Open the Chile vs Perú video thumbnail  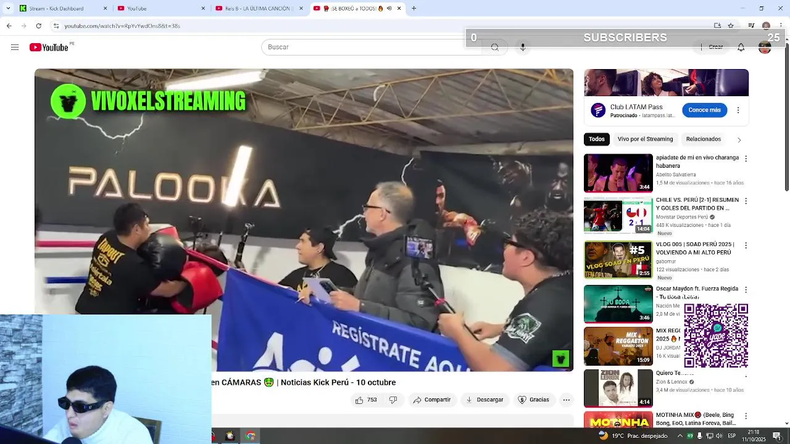click(618, 216)
